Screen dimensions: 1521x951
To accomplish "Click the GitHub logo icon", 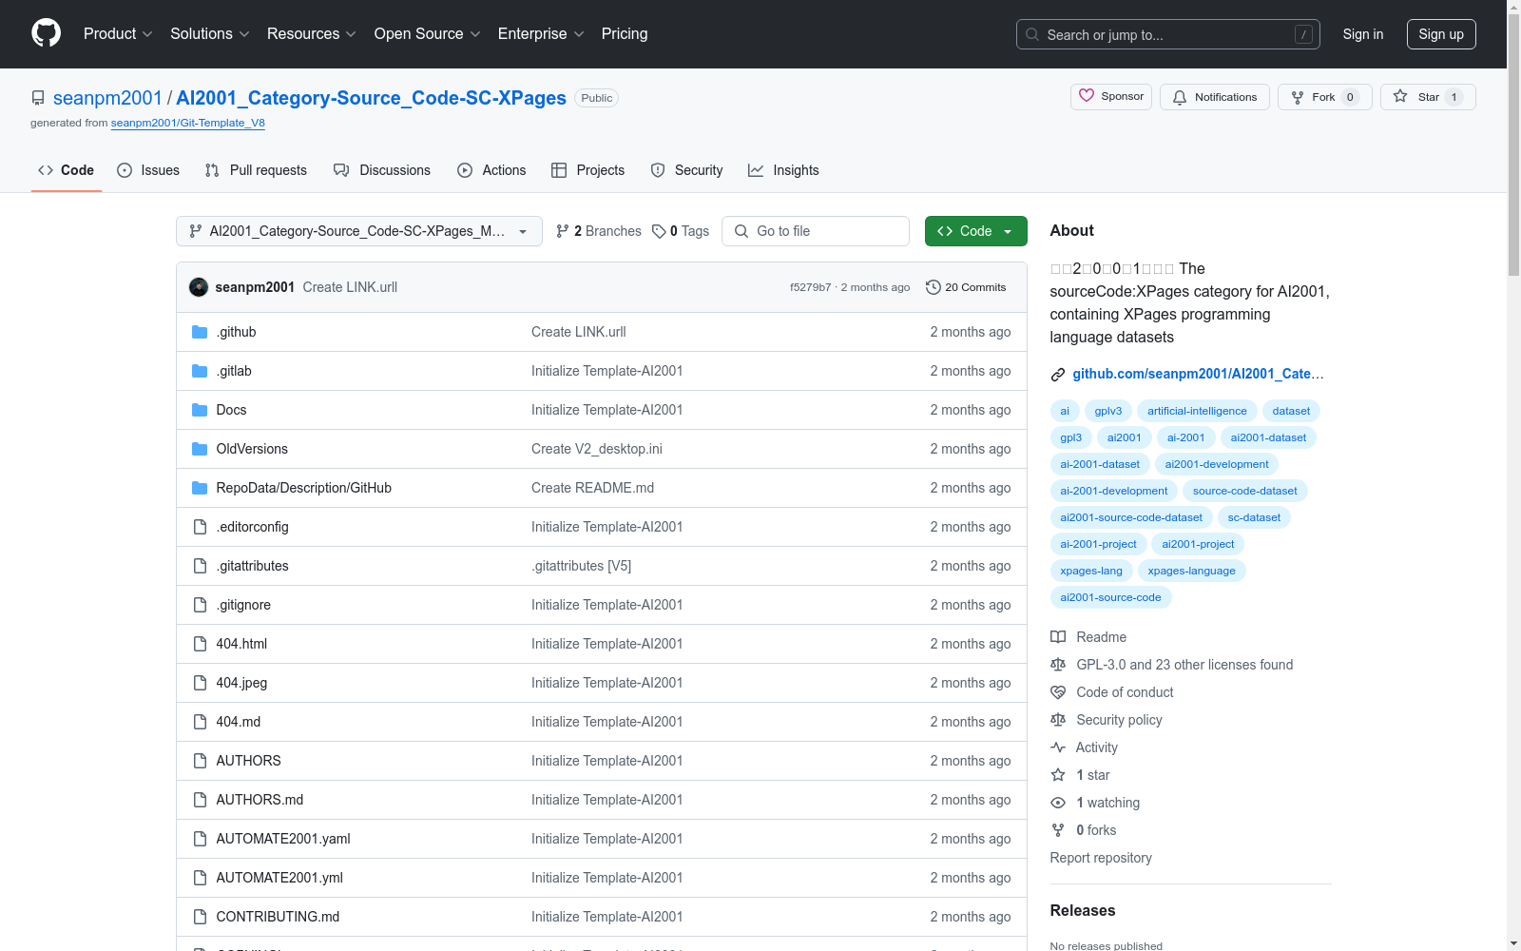I will tap(46, 33).
